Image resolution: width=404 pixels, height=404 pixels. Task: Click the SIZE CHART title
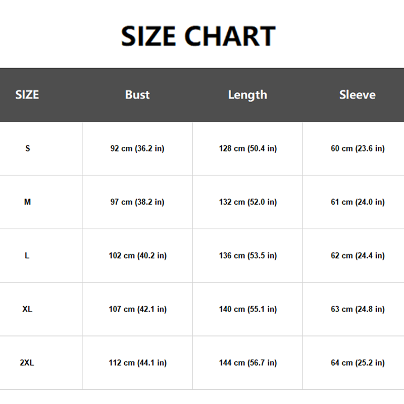coord(198,36)
